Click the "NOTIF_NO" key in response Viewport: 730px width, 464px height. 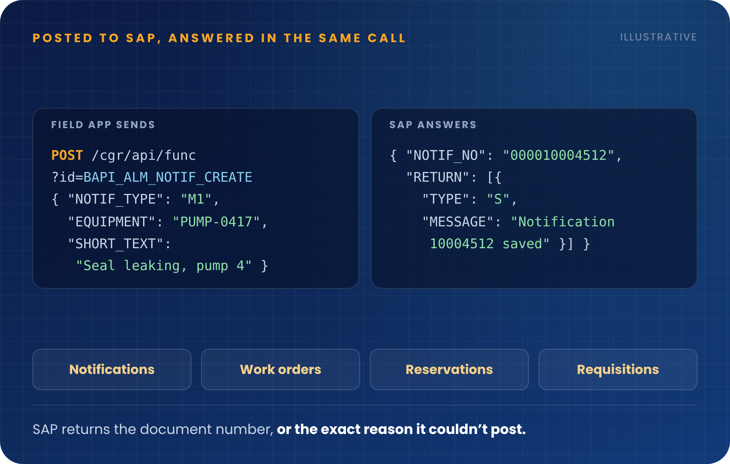[446, 155]
